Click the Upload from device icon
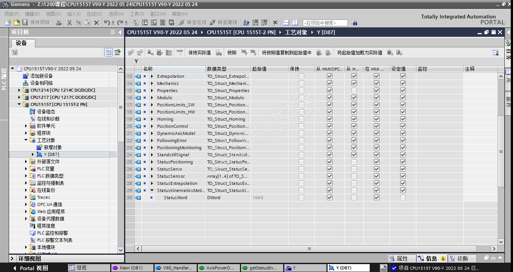 pyautogui.click(x=154, y=23)
